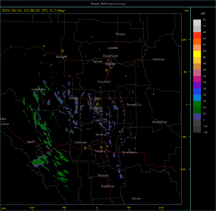Screen dimensions: 216x211
Task: Select the yellow V marker northeast of Calgary
Action: click(x=107, y=146)
